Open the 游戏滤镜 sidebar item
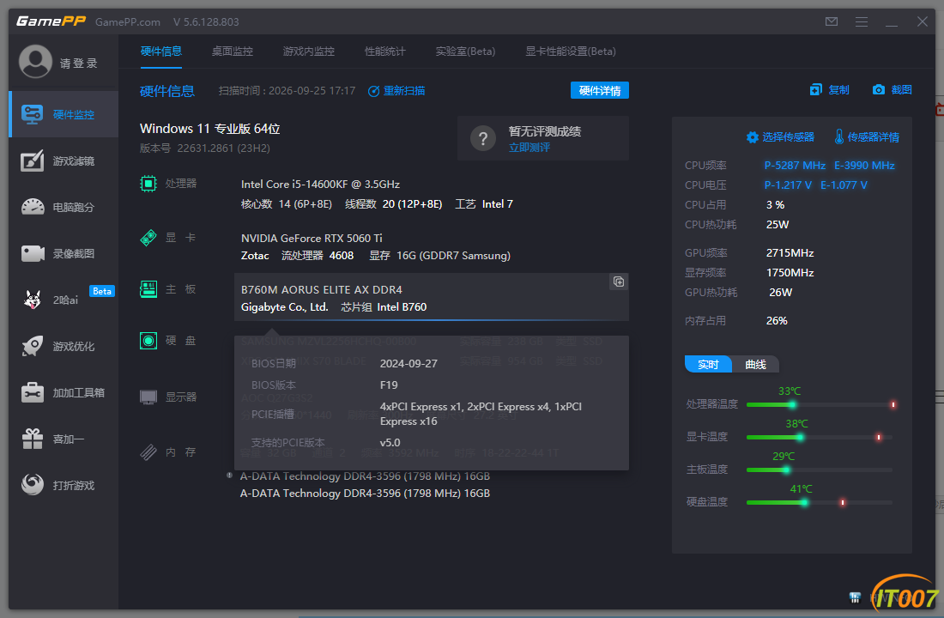The image size is (944, 618). (64, 161)
